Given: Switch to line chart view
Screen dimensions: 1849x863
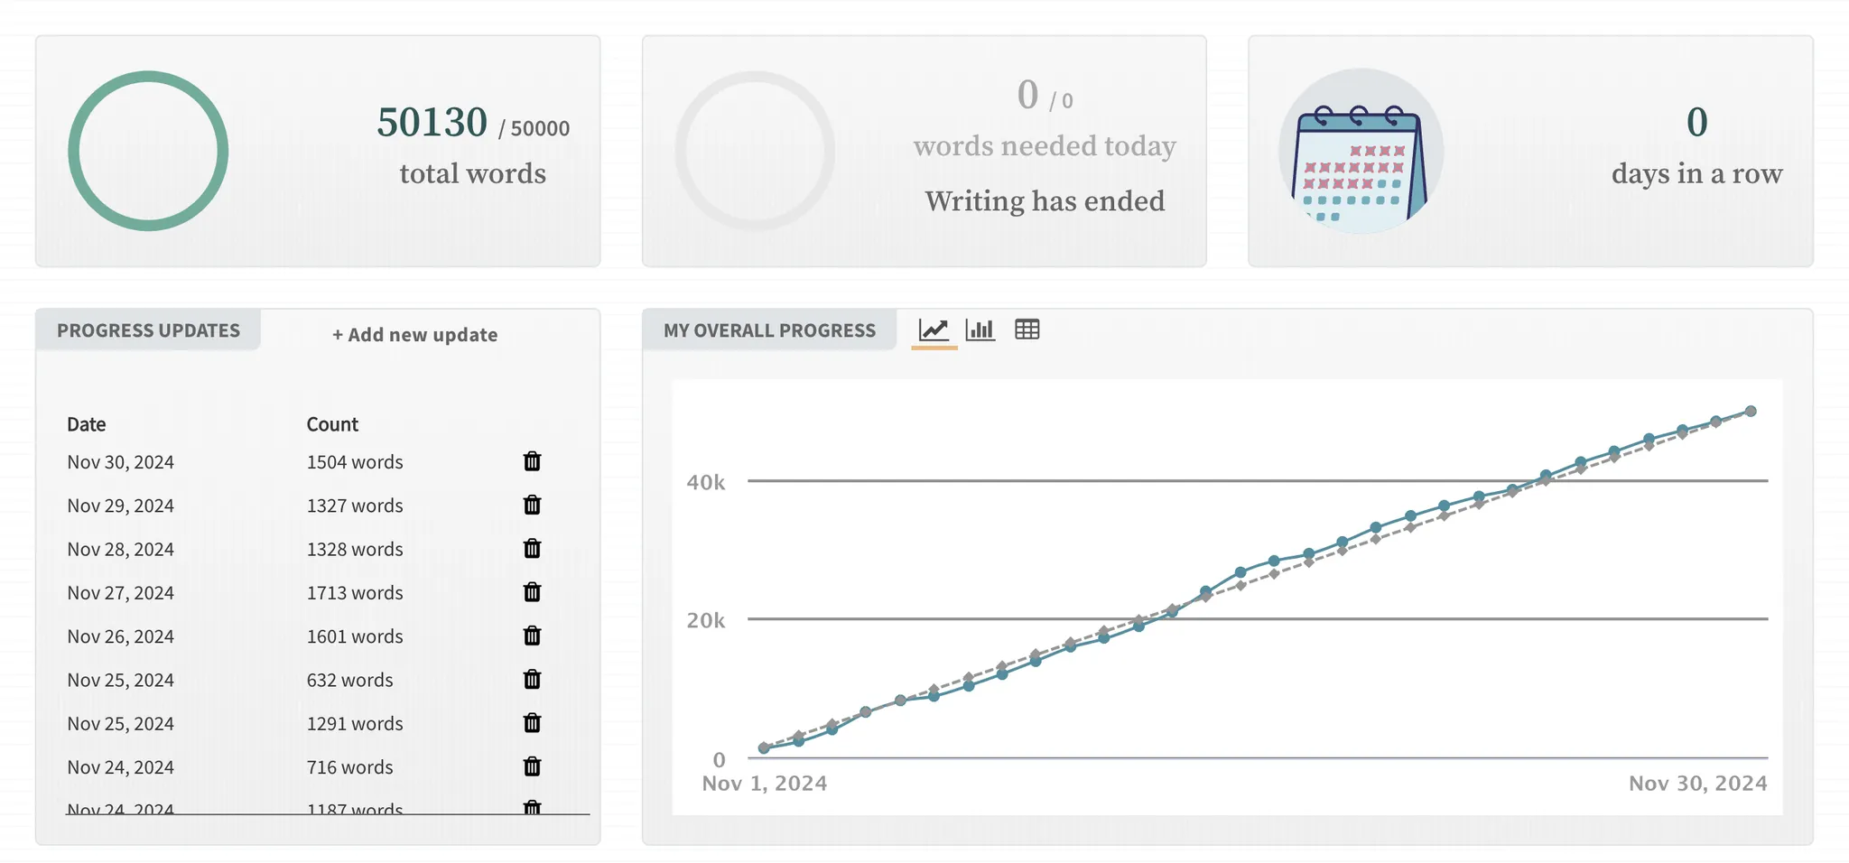Looking at the screenshot, I should 934,329.
